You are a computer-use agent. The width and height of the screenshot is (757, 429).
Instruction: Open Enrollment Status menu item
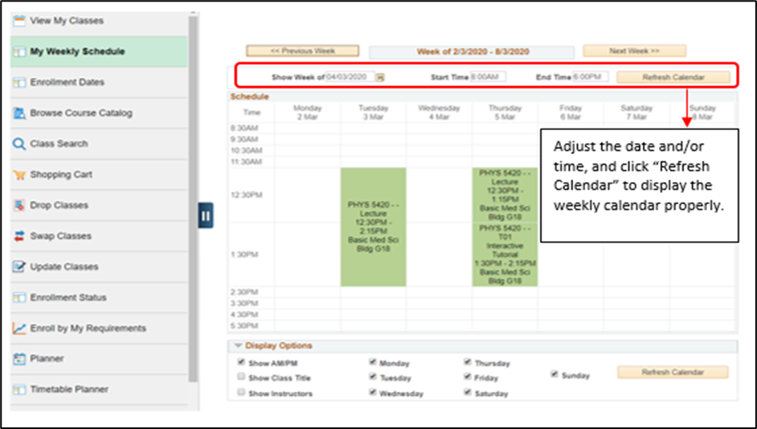tap(99, 298)
